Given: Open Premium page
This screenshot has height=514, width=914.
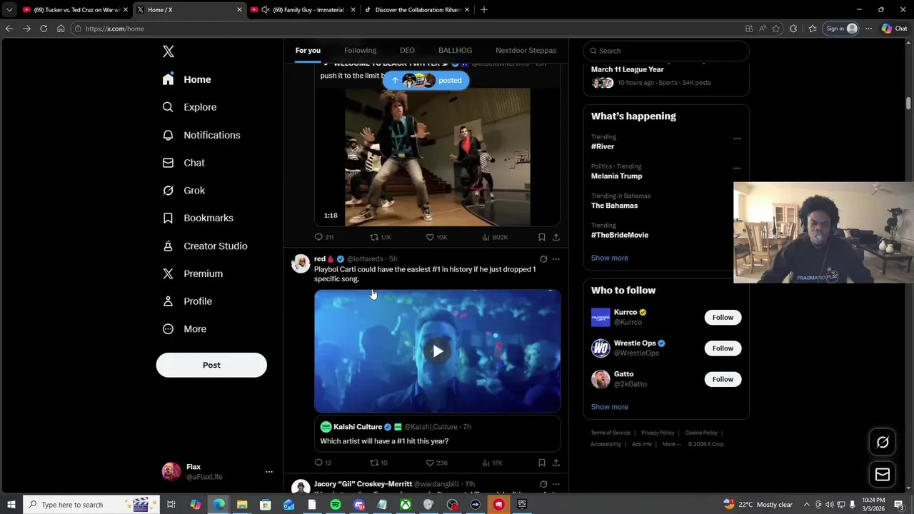Looking at the screenshot, I should pos(193,273).
